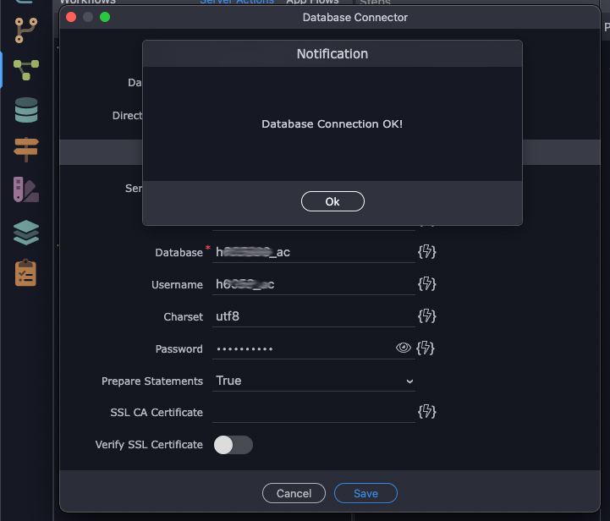
Task: Click the Save button
Action: click(x=365, y=493)
